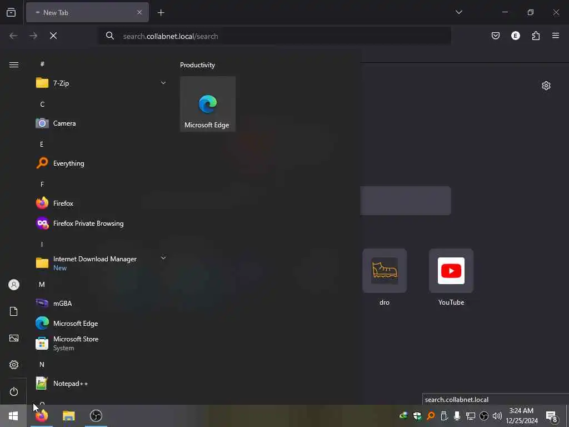Open Windows Security shield tray icon
Screen dimensions: 569x427
(x=417, y=416)
